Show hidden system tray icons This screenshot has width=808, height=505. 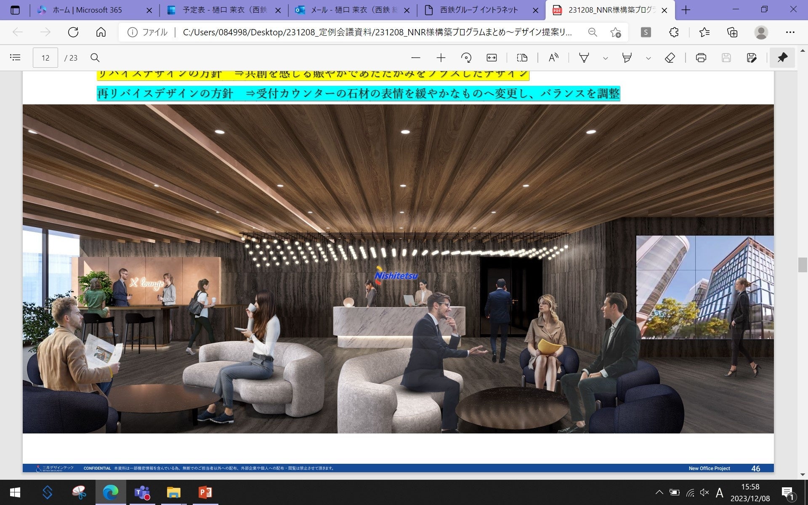click(659, 492)
